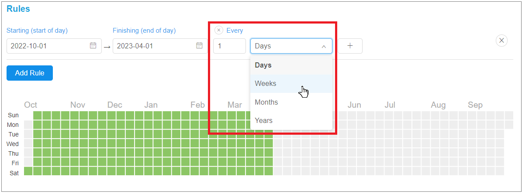
Task: Delete the rule using the circled x
Action: point(502,41)
